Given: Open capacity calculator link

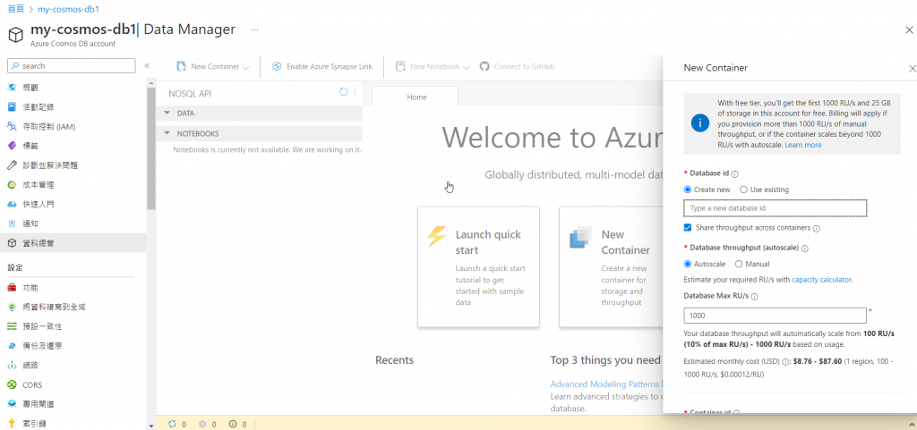Looking at the screenshot, I should [821, 280].
